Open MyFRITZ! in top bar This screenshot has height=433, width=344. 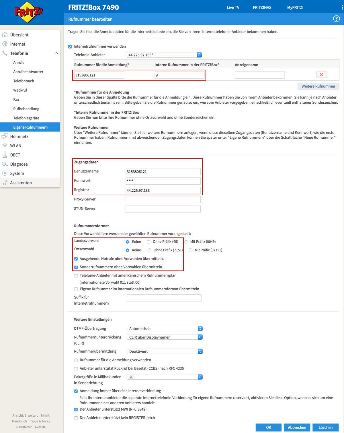click(x=295, y=7)
